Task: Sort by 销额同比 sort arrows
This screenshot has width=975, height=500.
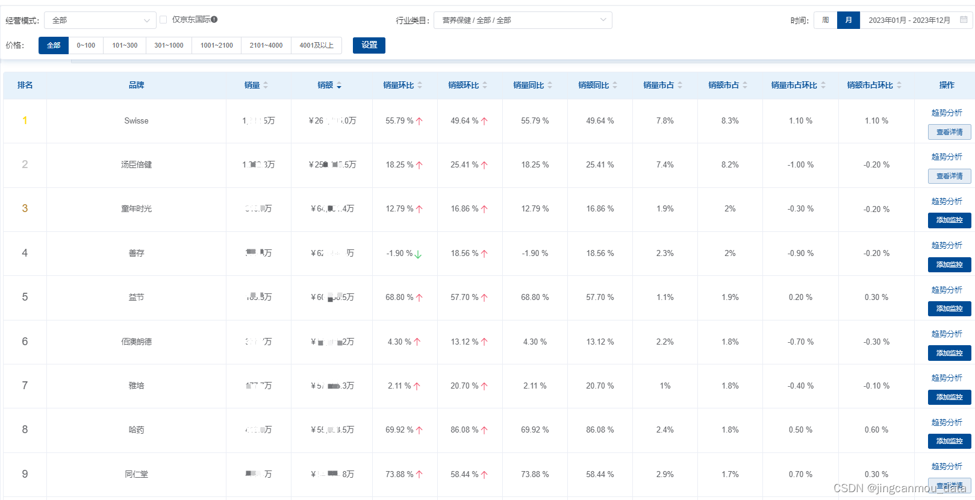Action: click(615, 86)
